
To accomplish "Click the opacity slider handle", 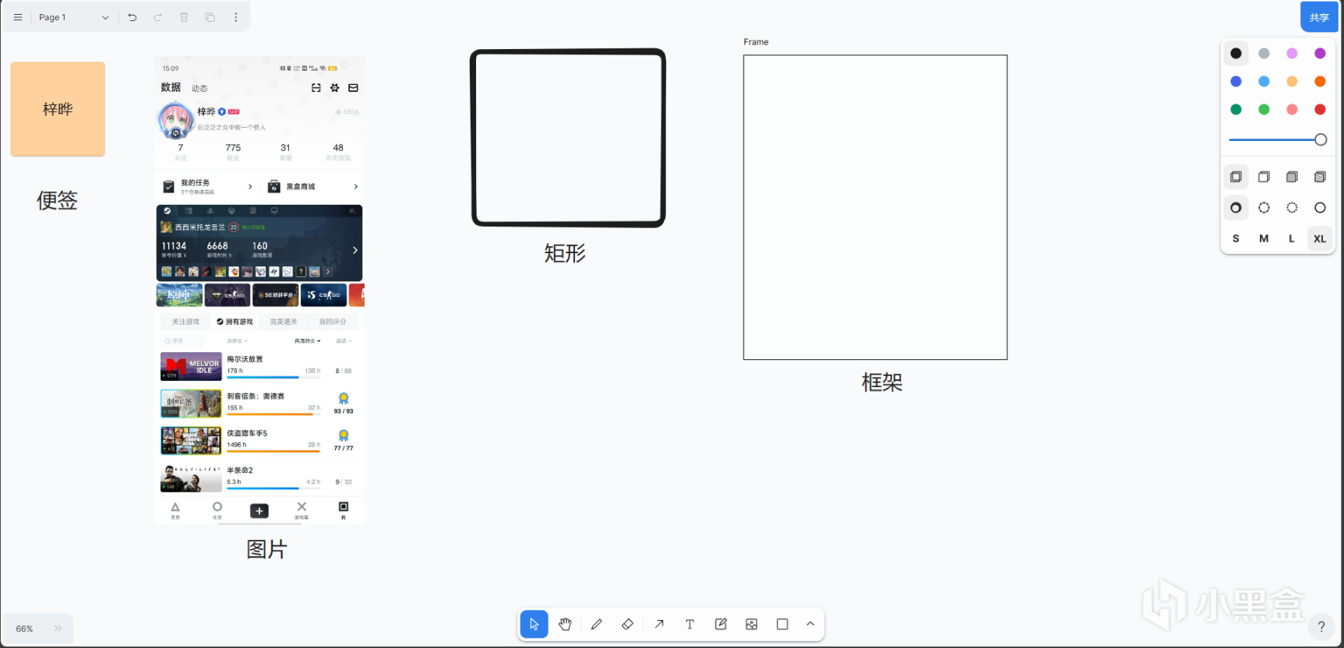I will click(x=1321, y=140).
